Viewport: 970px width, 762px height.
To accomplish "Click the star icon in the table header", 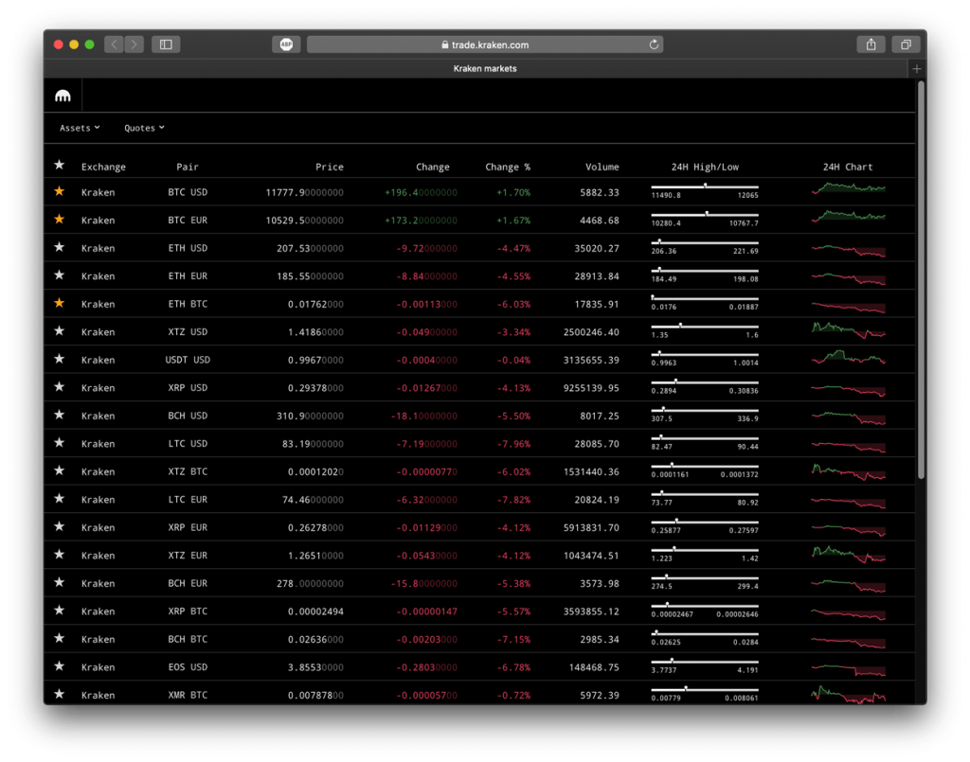I will [60, 165].
